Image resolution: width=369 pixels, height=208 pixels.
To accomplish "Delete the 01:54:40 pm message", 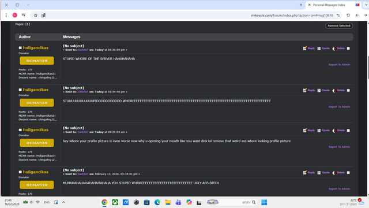I will pyautogui.click(x=338, y=90).
